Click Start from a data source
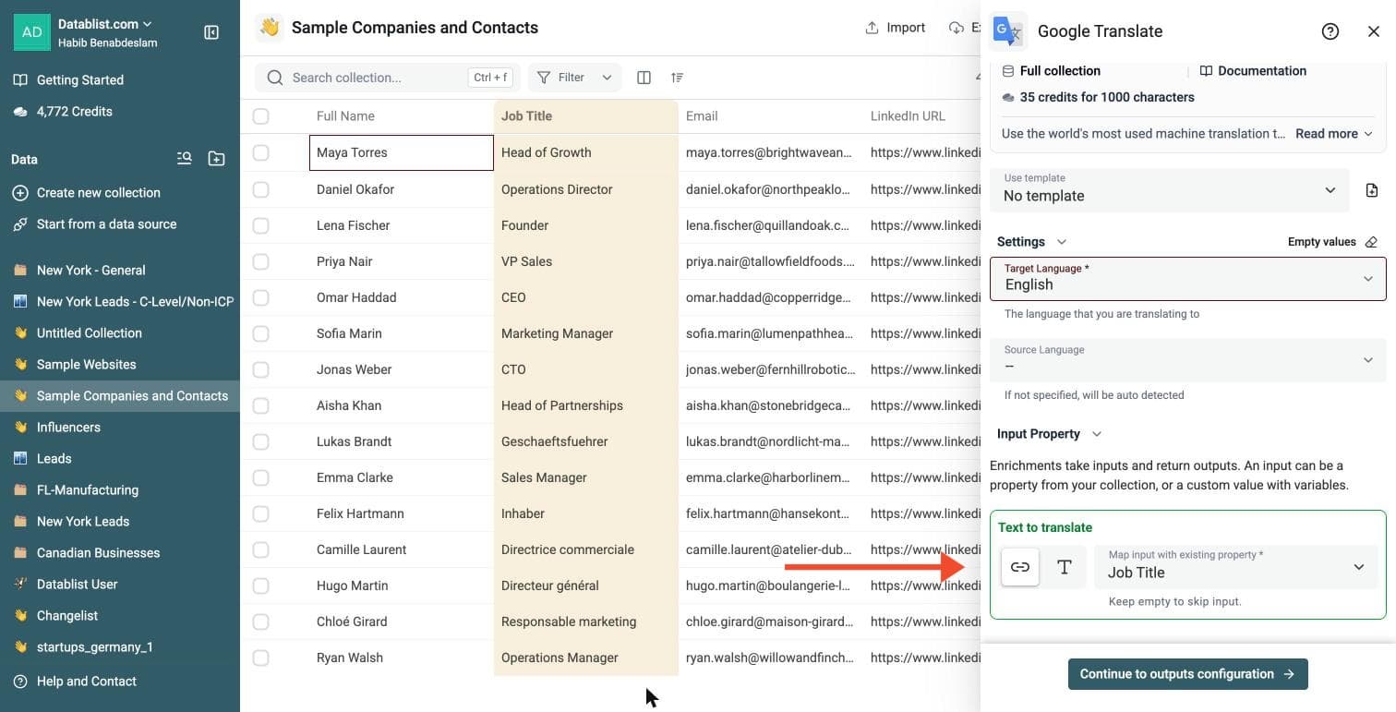The width and height of the screenshot is (1396, 712). tap(95, 224)
